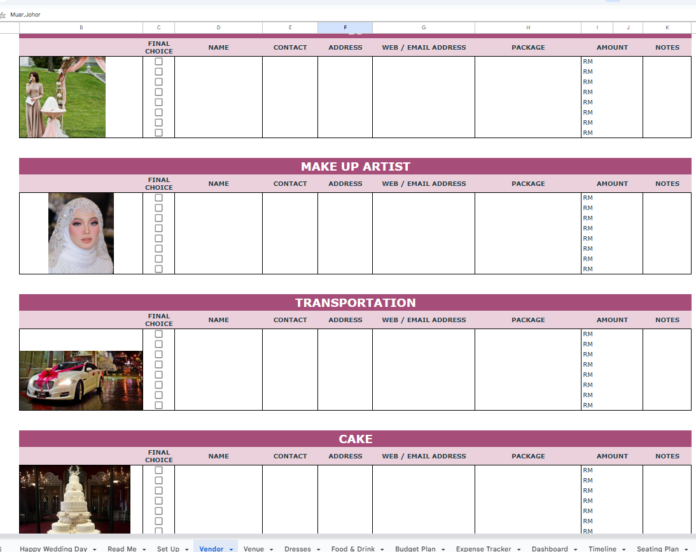696x552 pixels.
Task: Check the top checkbox in the Cake section
Action: pyautogui.click(x=158, y=471)
